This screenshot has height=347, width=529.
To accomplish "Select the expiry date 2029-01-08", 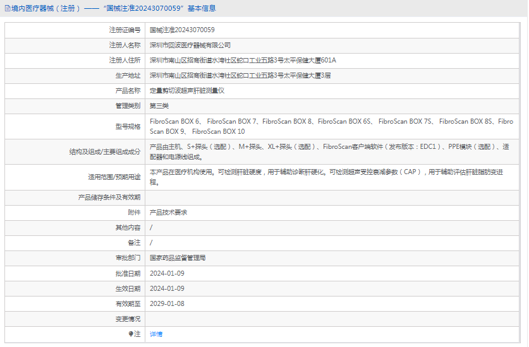I will point(167,303).
